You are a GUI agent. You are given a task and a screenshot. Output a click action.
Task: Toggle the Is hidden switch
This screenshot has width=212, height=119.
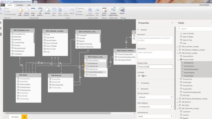click(x=144, y=76)
